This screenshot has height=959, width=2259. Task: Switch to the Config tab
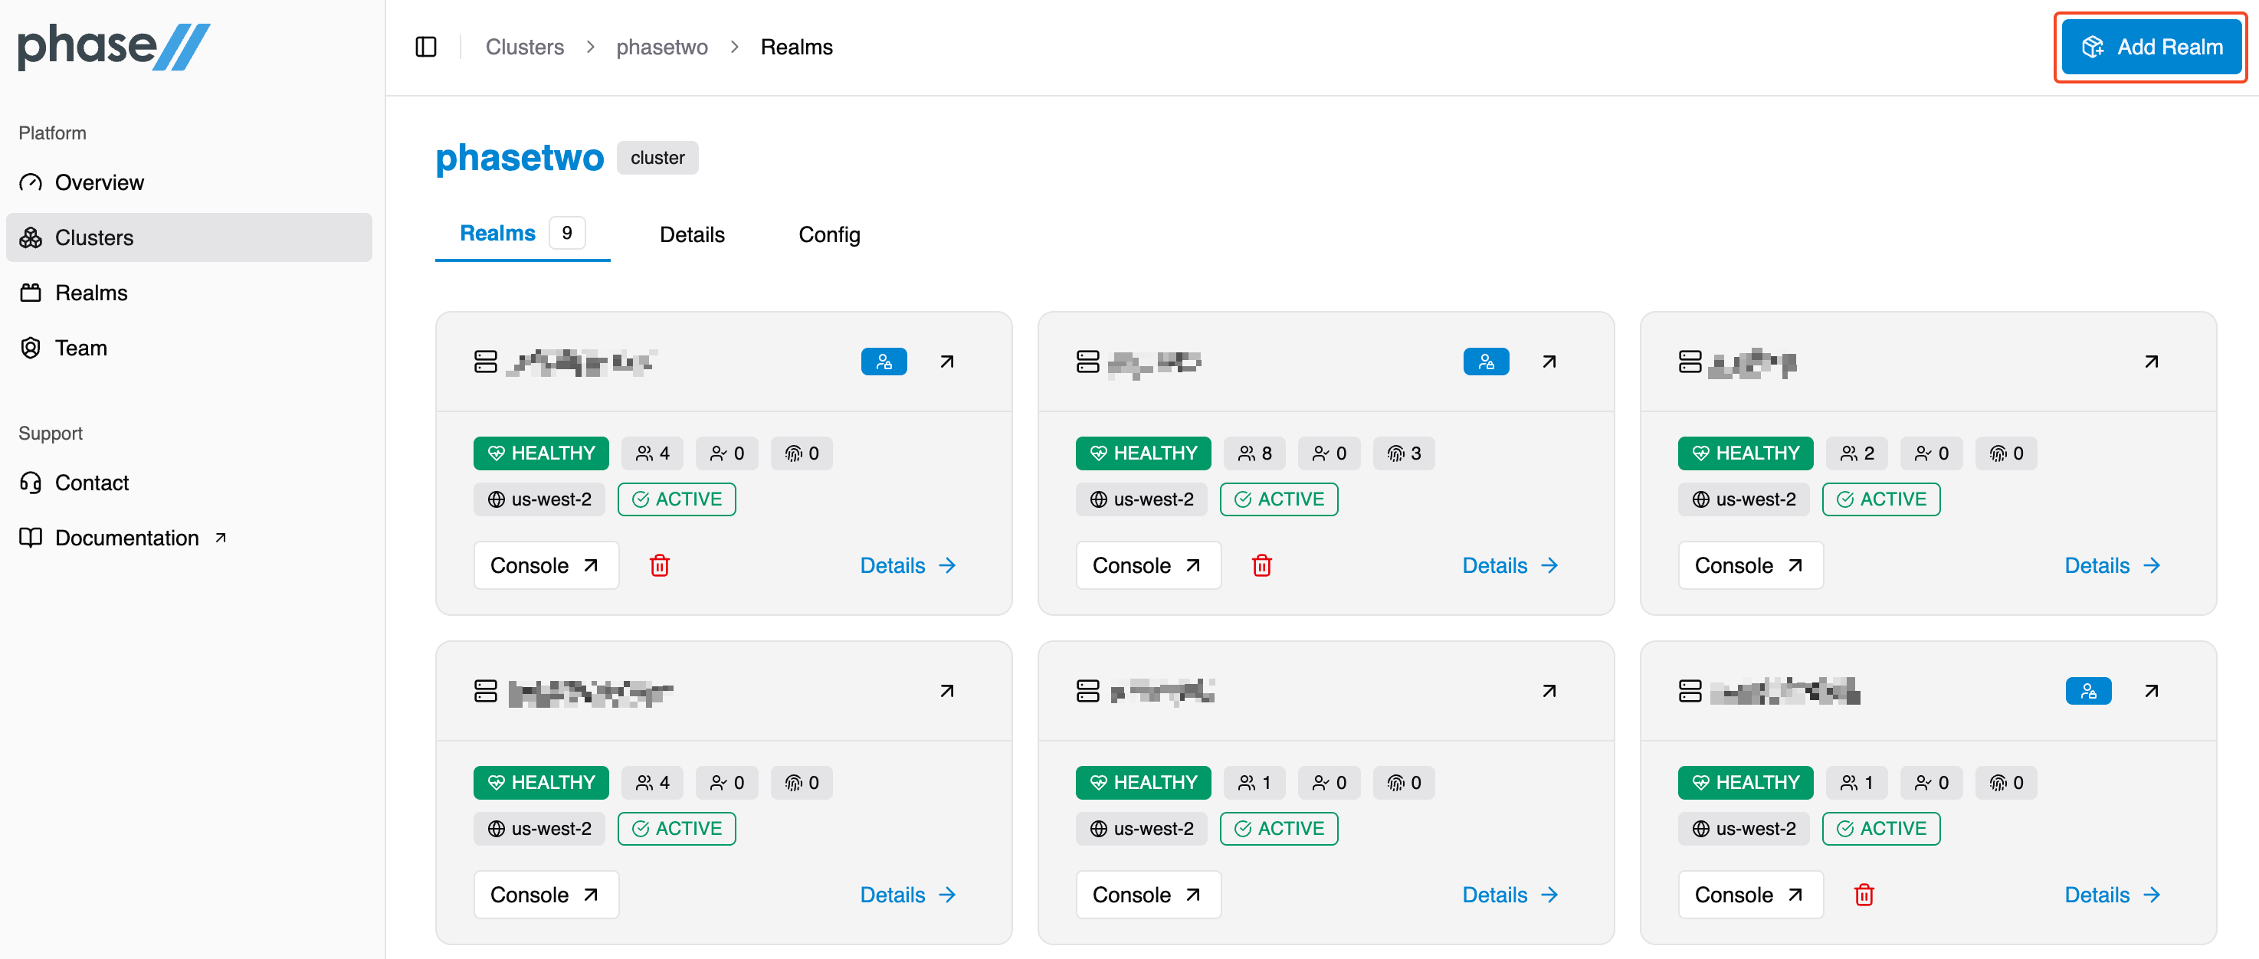[828, 235]
